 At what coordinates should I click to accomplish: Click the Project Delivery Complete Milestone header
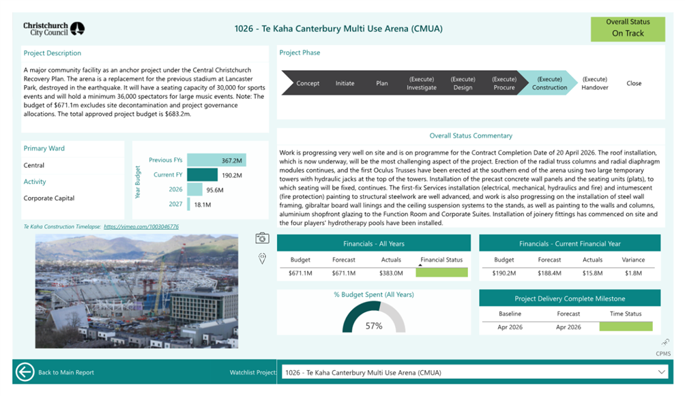[x=570, y=299]
